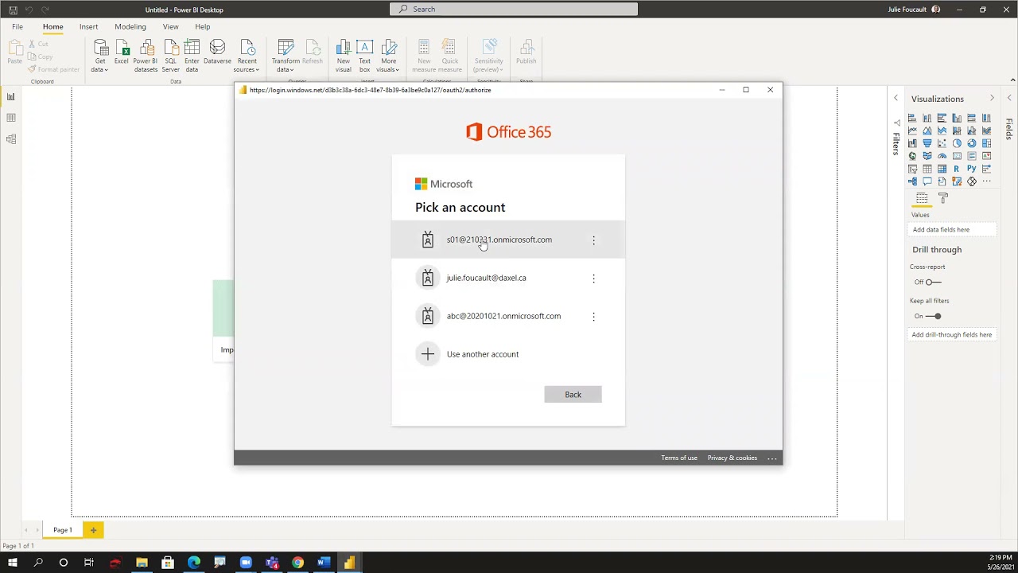Click the Power BI Search box

coord(514,9)
